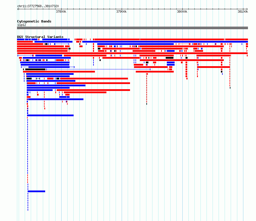This screenshot has width=256, height=221.
Task: Open the Cytogenetic Bands track title
Action: point(34,21)
